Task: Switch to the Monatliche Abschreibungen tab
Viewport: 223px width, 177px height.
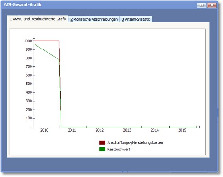Action: pos(94,19)
